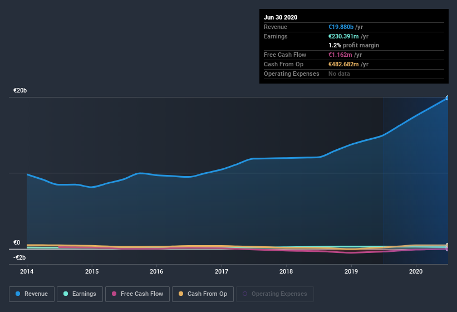This screenshot has height=312, width=457.
Task: Click the Free Cash Flow row label in the tooltip
Action: (285, 55)
